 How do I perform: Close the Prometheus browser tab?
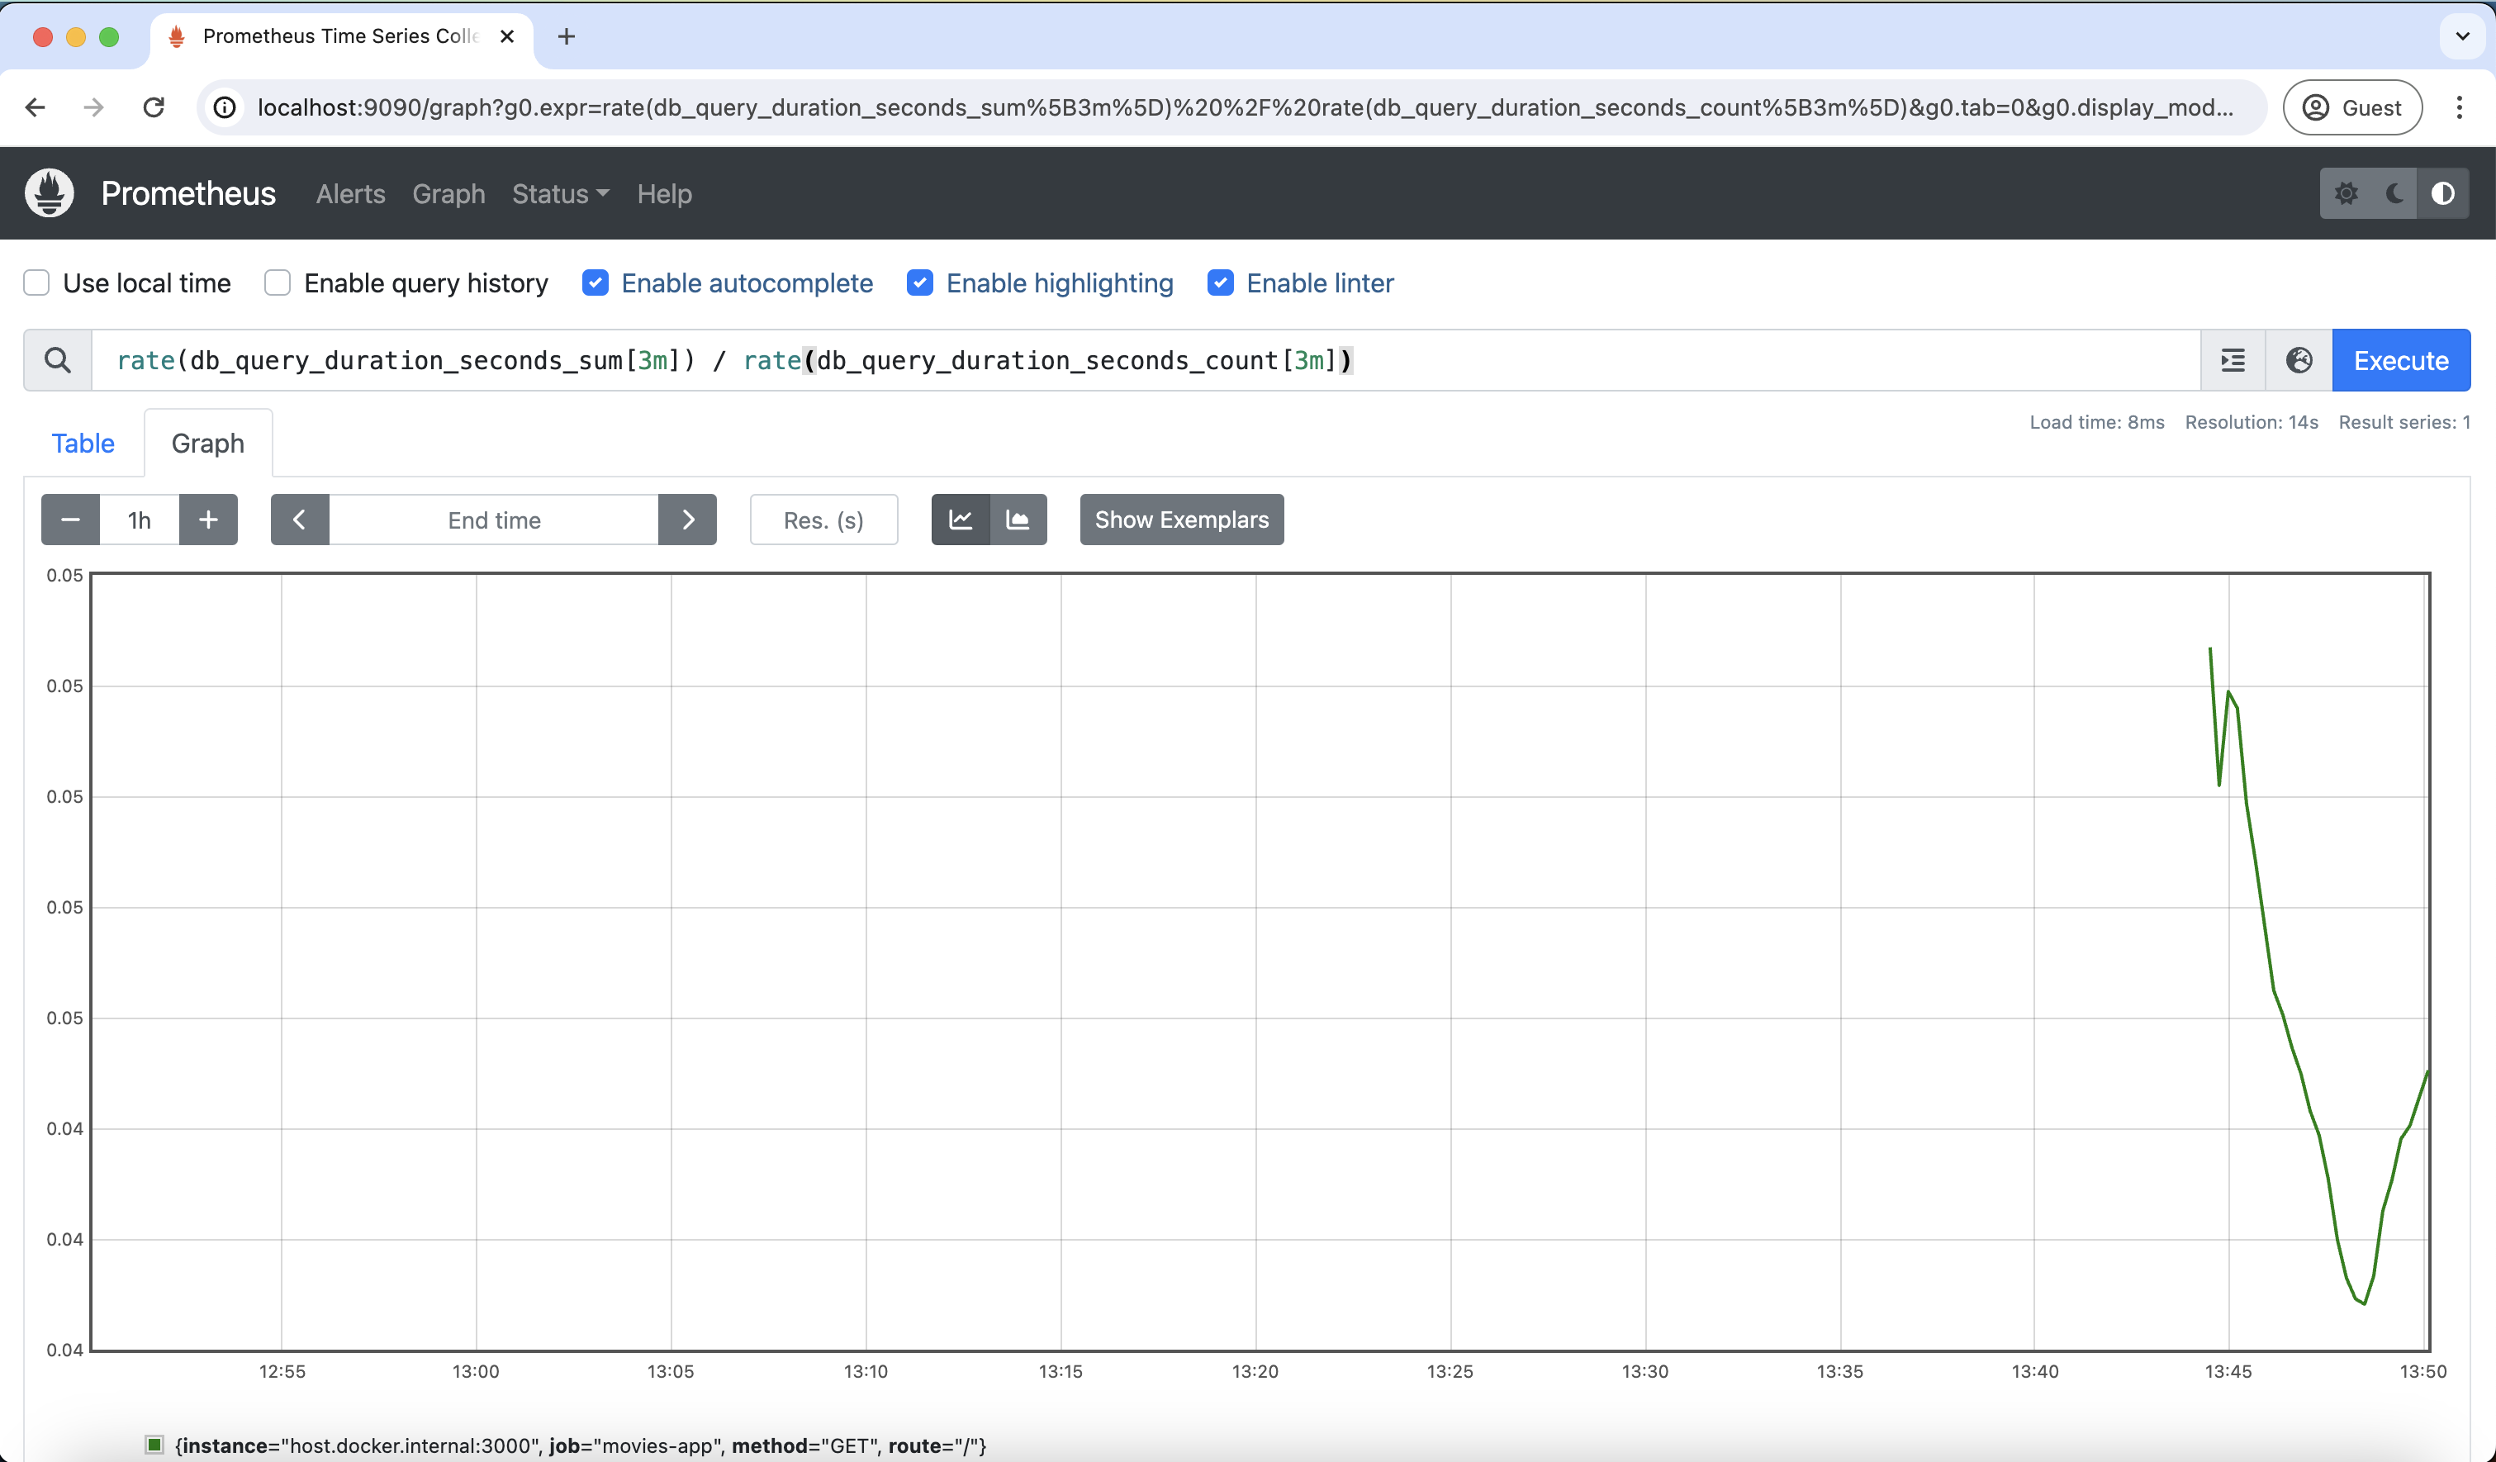point(507,36)
